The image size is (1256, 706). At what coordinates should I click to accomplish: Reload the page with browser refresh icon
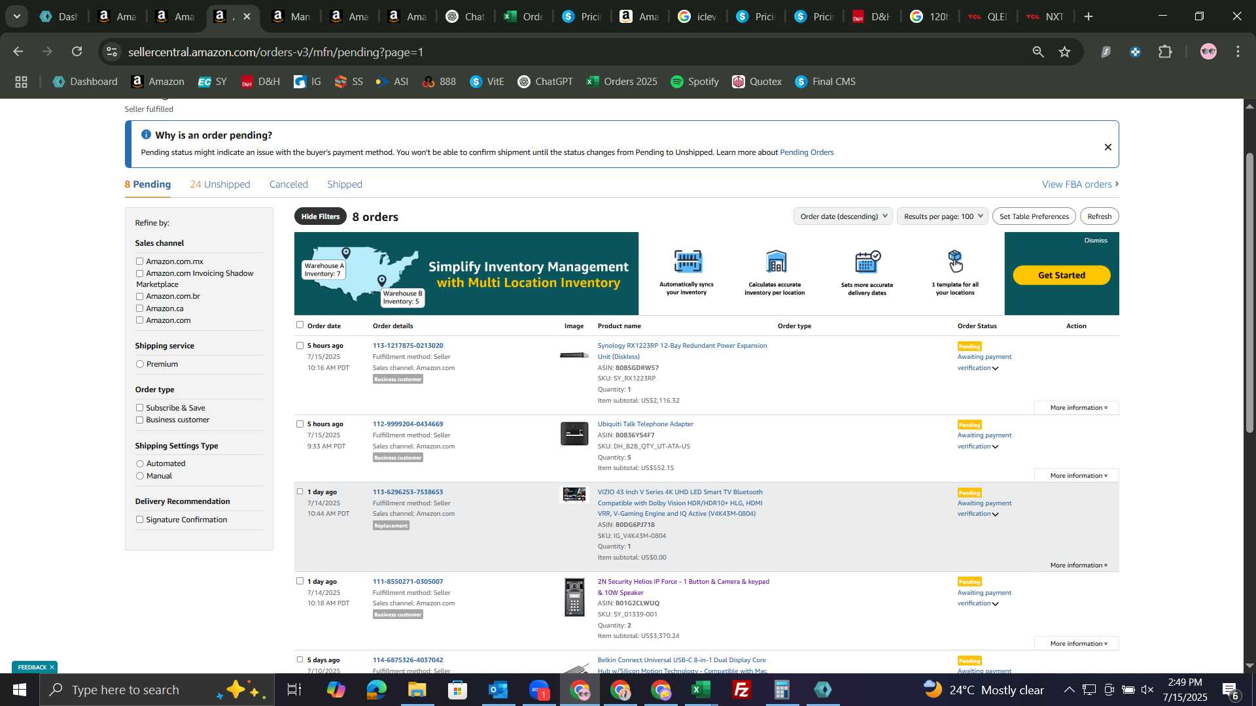(x=77, y=52)
